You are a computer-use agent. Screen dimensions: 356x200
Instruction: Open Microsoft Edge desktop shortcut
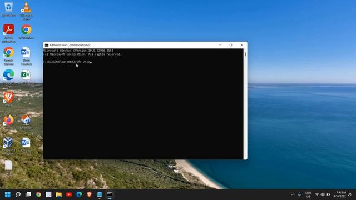click(x=9, y=78)
